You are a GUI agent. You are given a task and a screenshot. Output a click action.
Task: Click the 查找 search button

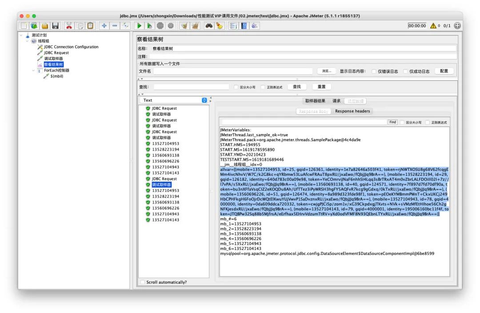point(296,87)
